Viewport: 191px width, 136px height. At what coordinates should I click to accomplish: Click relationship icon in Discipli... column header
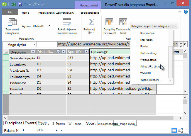point(58,52)
